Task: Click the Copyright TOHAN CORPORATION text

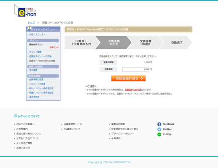Action: pyautogui.click(x=109, y=162)
